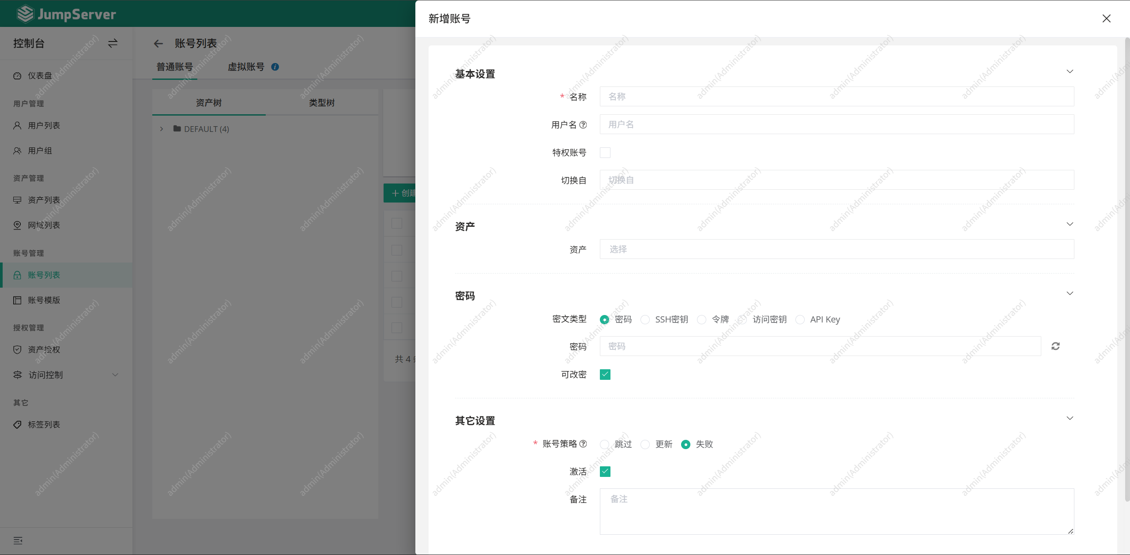Click the username help question-mark icon
Screen dimensions: 1130x555
point(583,125)
